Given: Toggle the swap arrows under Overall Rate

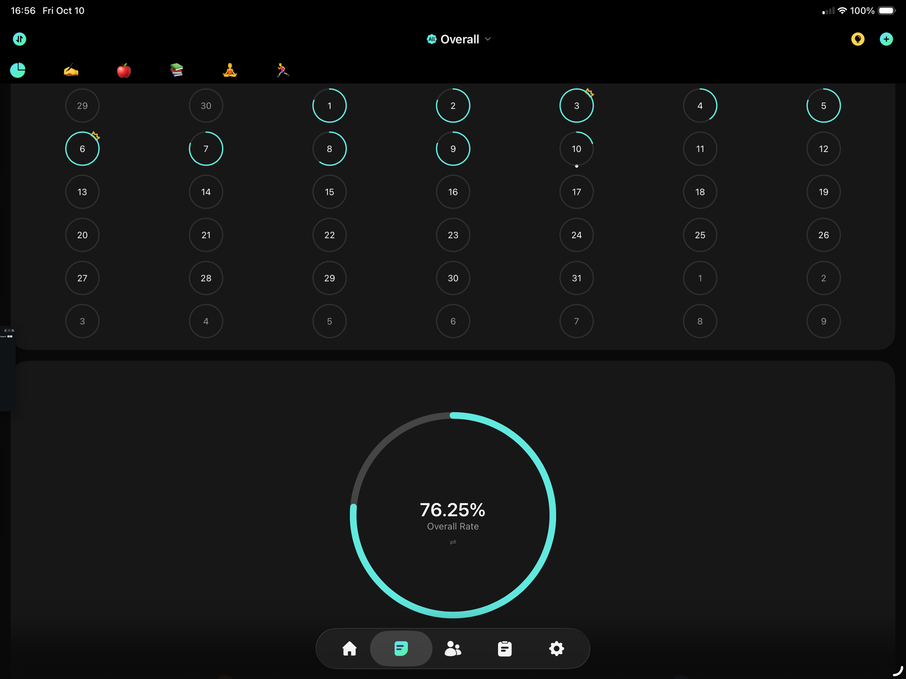Looking at the screenshot, I should tap(453, 542).
